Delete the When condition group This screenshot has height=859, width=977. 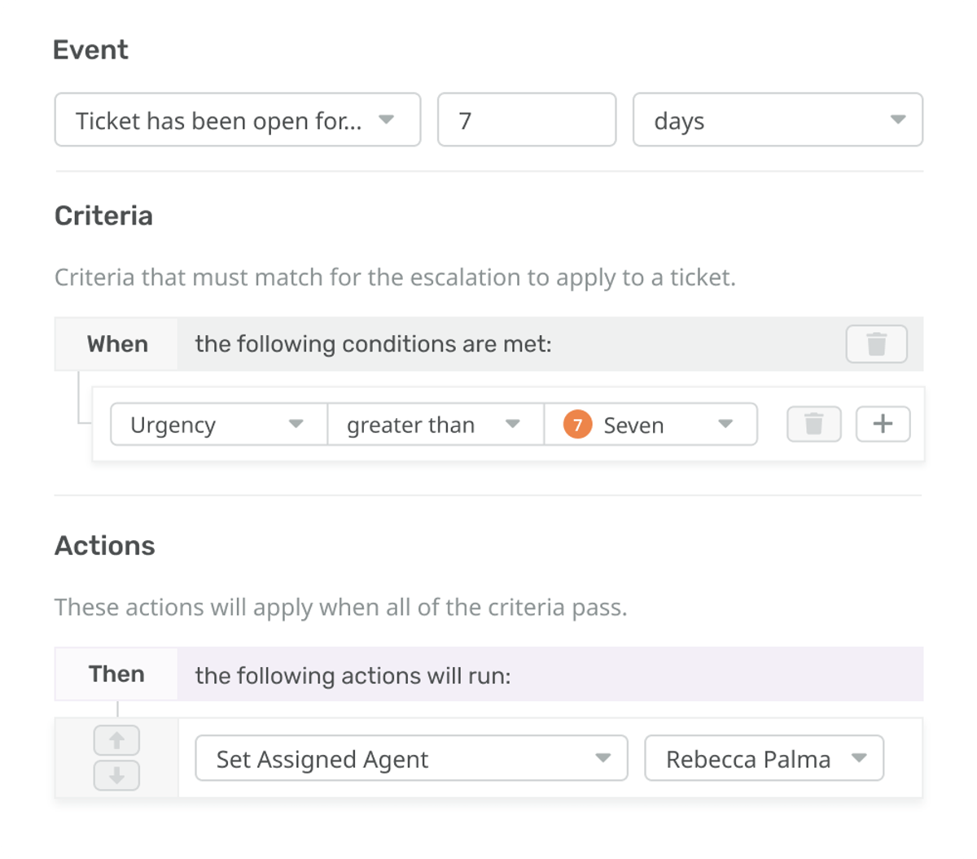(876, 344)
